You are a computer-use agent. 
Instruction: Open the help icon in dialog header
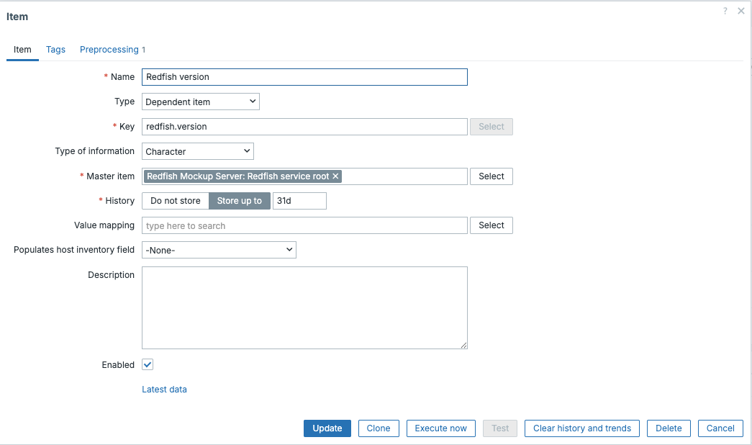click(x=725, y=11)
